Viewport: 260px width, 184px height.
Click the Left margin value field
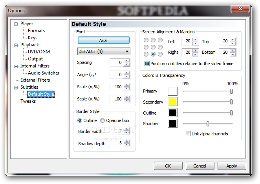[x=187, y=41]
